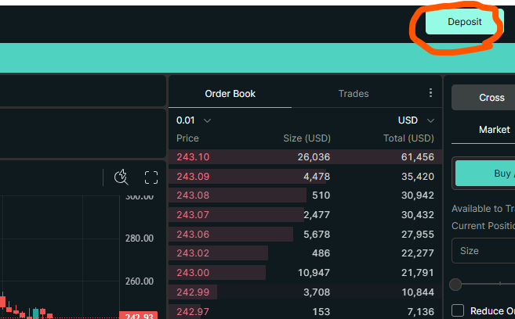Open the order book three-dot menu
Viewport: 515px width, 319px height.
coord(430,93)
